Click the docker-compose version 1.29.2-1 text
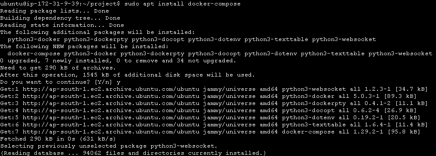 coord(368,132)
